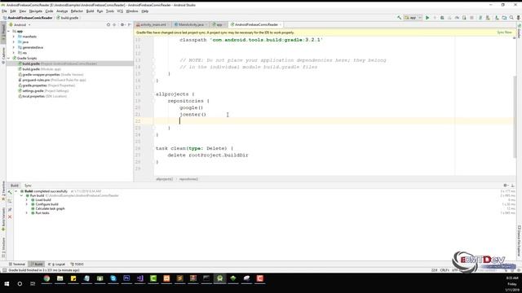
Task: Select gradle-wrapper.properties file
Action: pyautogui.click(x=51, y=74)
